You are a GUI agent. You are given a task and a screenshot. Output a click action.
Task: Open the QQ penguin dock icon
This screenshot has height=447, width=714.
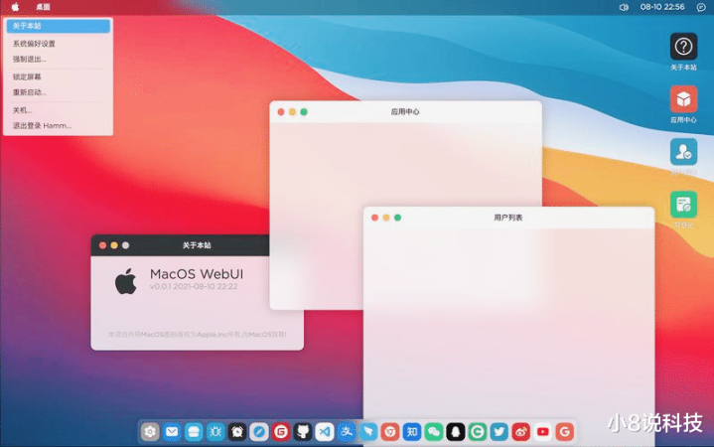(456, 431)
